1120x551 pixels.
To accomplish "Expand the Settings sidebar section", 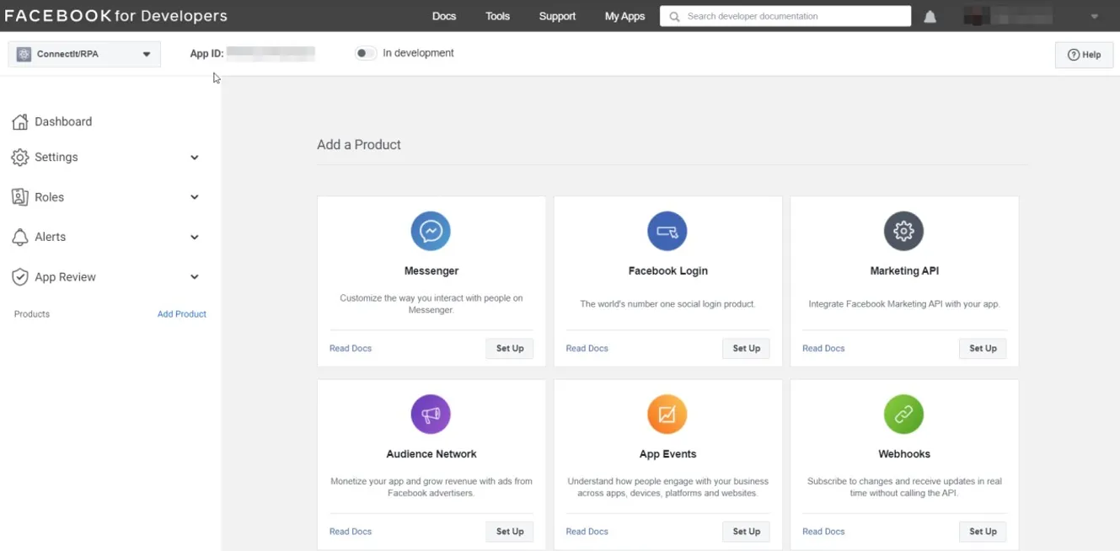I will [x=105, y=158].
